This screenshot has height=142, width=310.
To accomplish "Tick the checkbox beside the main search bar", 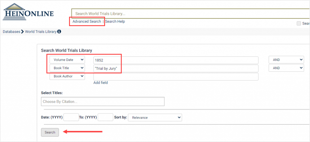I will [298, 24].
